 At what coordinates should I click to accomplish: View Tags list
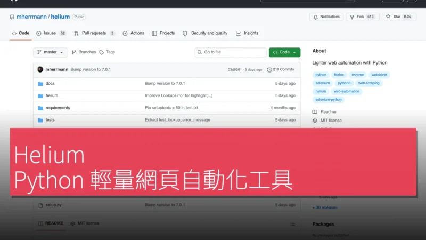click(x=107, y=52)
